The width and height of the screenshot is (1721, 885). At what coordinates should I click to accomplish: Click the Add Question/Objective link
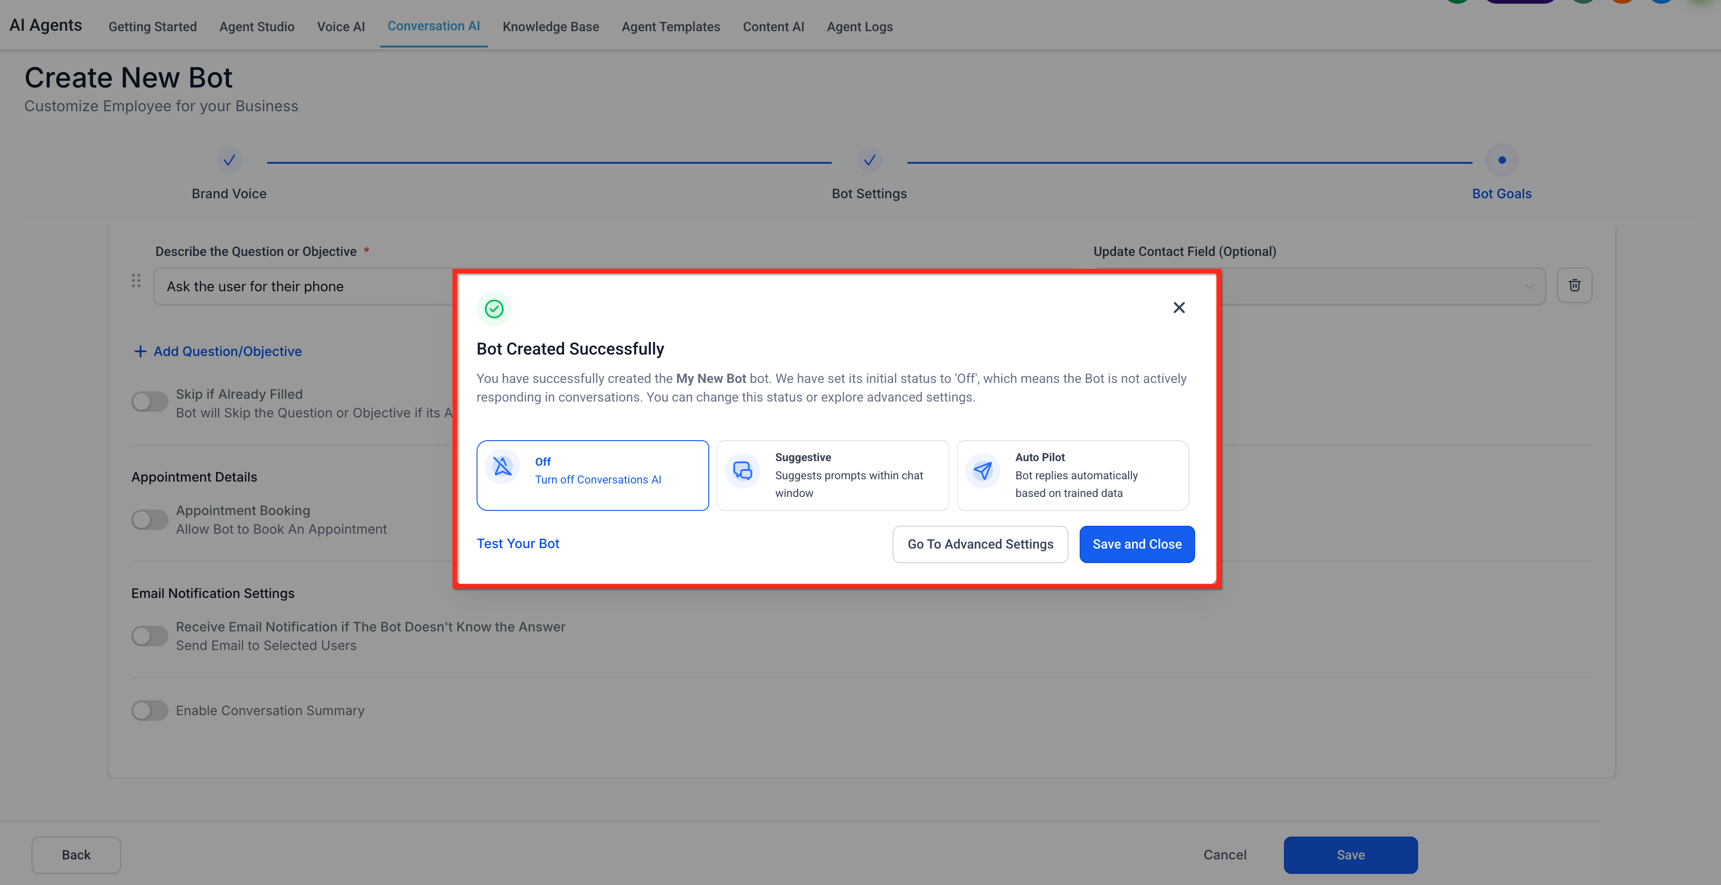227,351
